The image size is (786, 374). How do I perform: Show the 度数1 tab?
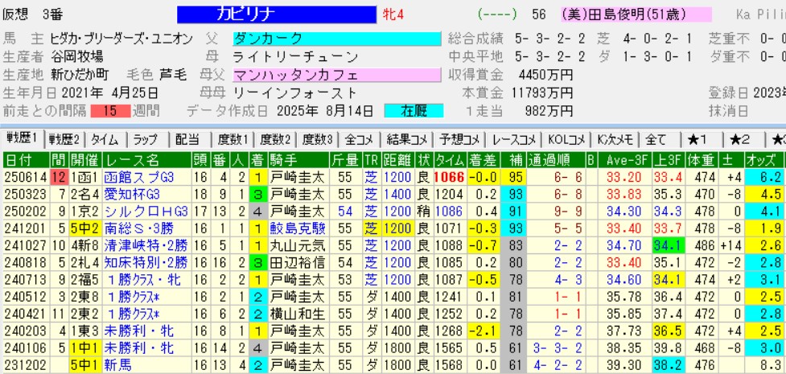pyautogui.click(x=233, y=138)
